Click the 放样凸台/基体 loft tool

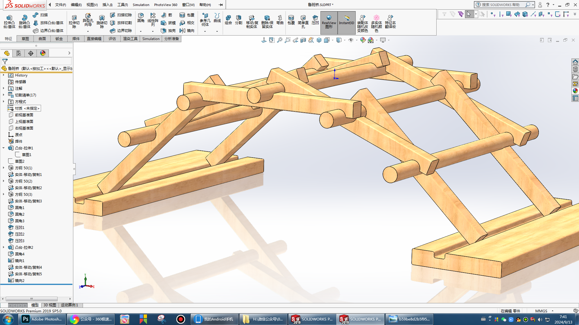[x=48, y=23]
